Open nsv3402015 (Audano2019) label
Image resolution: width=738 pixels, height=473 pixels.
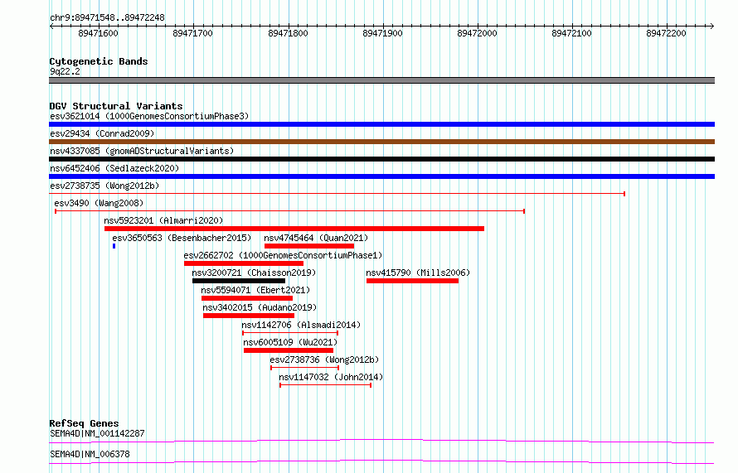click(260, 307)
